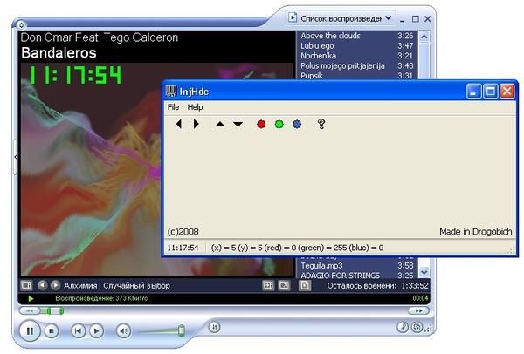This screenshot has height=354, width=524.
Task: Select the track Tequila.mp3
Action: 356,266
